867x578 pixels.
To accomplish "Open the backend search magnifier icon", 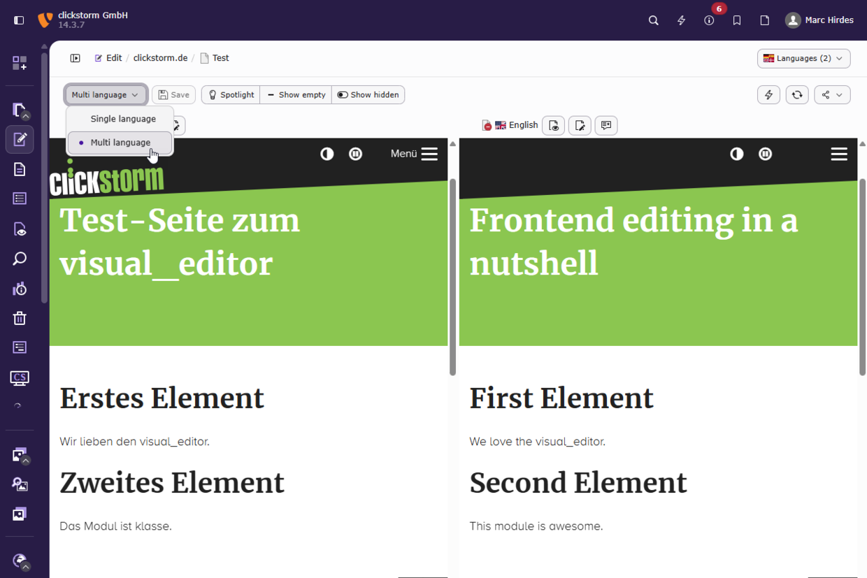I will (x=654, y=20).
